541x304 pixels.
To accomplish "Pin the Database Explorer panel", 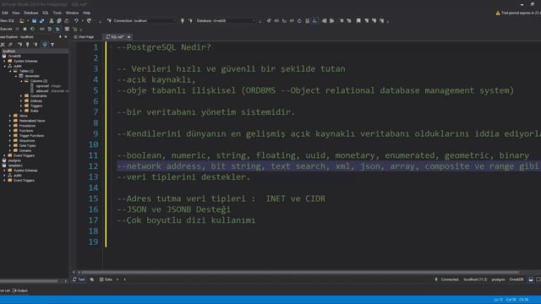I will [60, 37].
